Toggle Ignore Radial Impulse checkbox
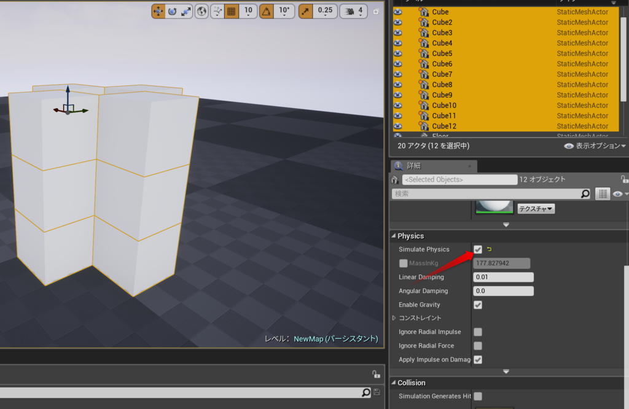The width and height of the screenshot is (629, 409). (x=478, y=332)
